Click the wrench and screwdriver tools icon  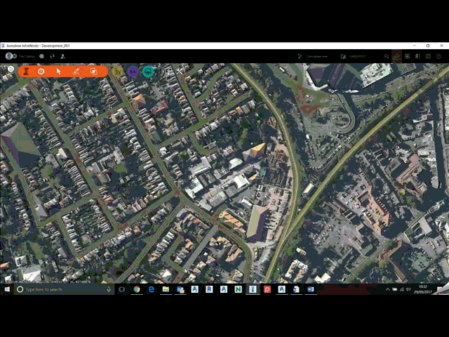180,72
